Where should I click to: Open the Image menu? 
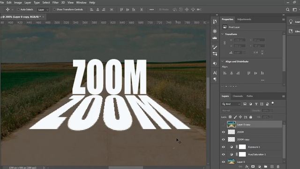18,3
